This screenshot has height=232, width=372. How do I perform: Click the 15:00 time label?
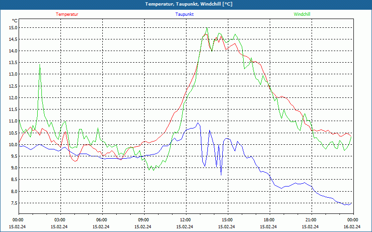coord(228,220)
